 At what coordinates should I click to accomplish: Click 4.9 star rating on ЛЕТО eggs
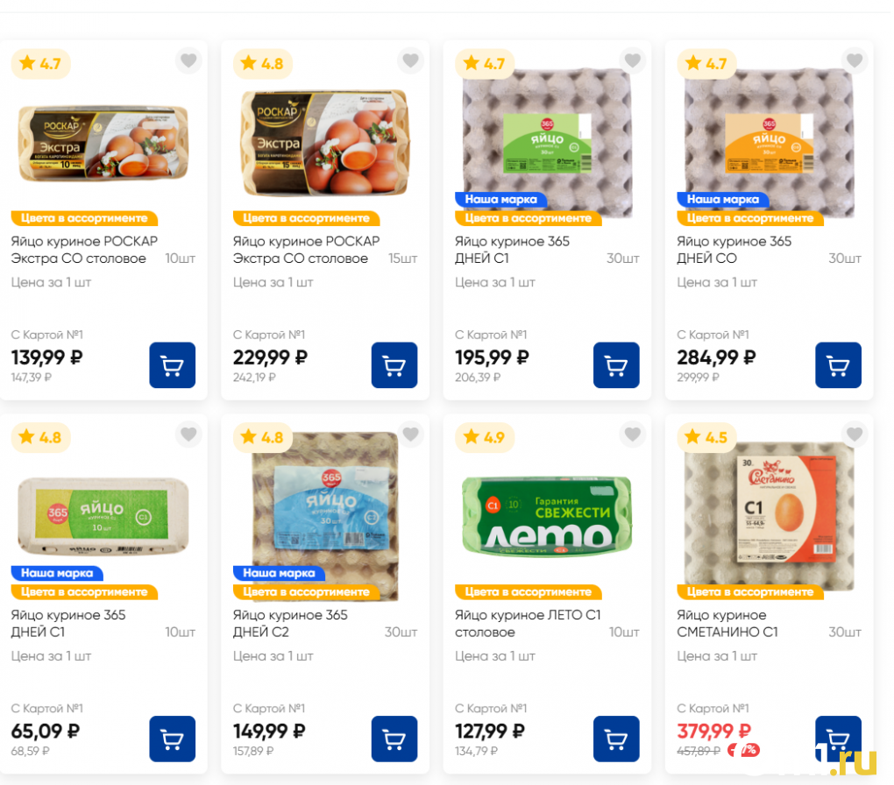coord(484,437)
